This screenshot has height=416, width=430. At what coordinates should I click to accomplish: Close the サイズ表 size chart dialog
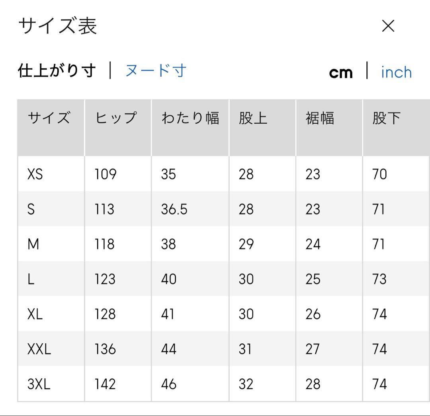388,26
